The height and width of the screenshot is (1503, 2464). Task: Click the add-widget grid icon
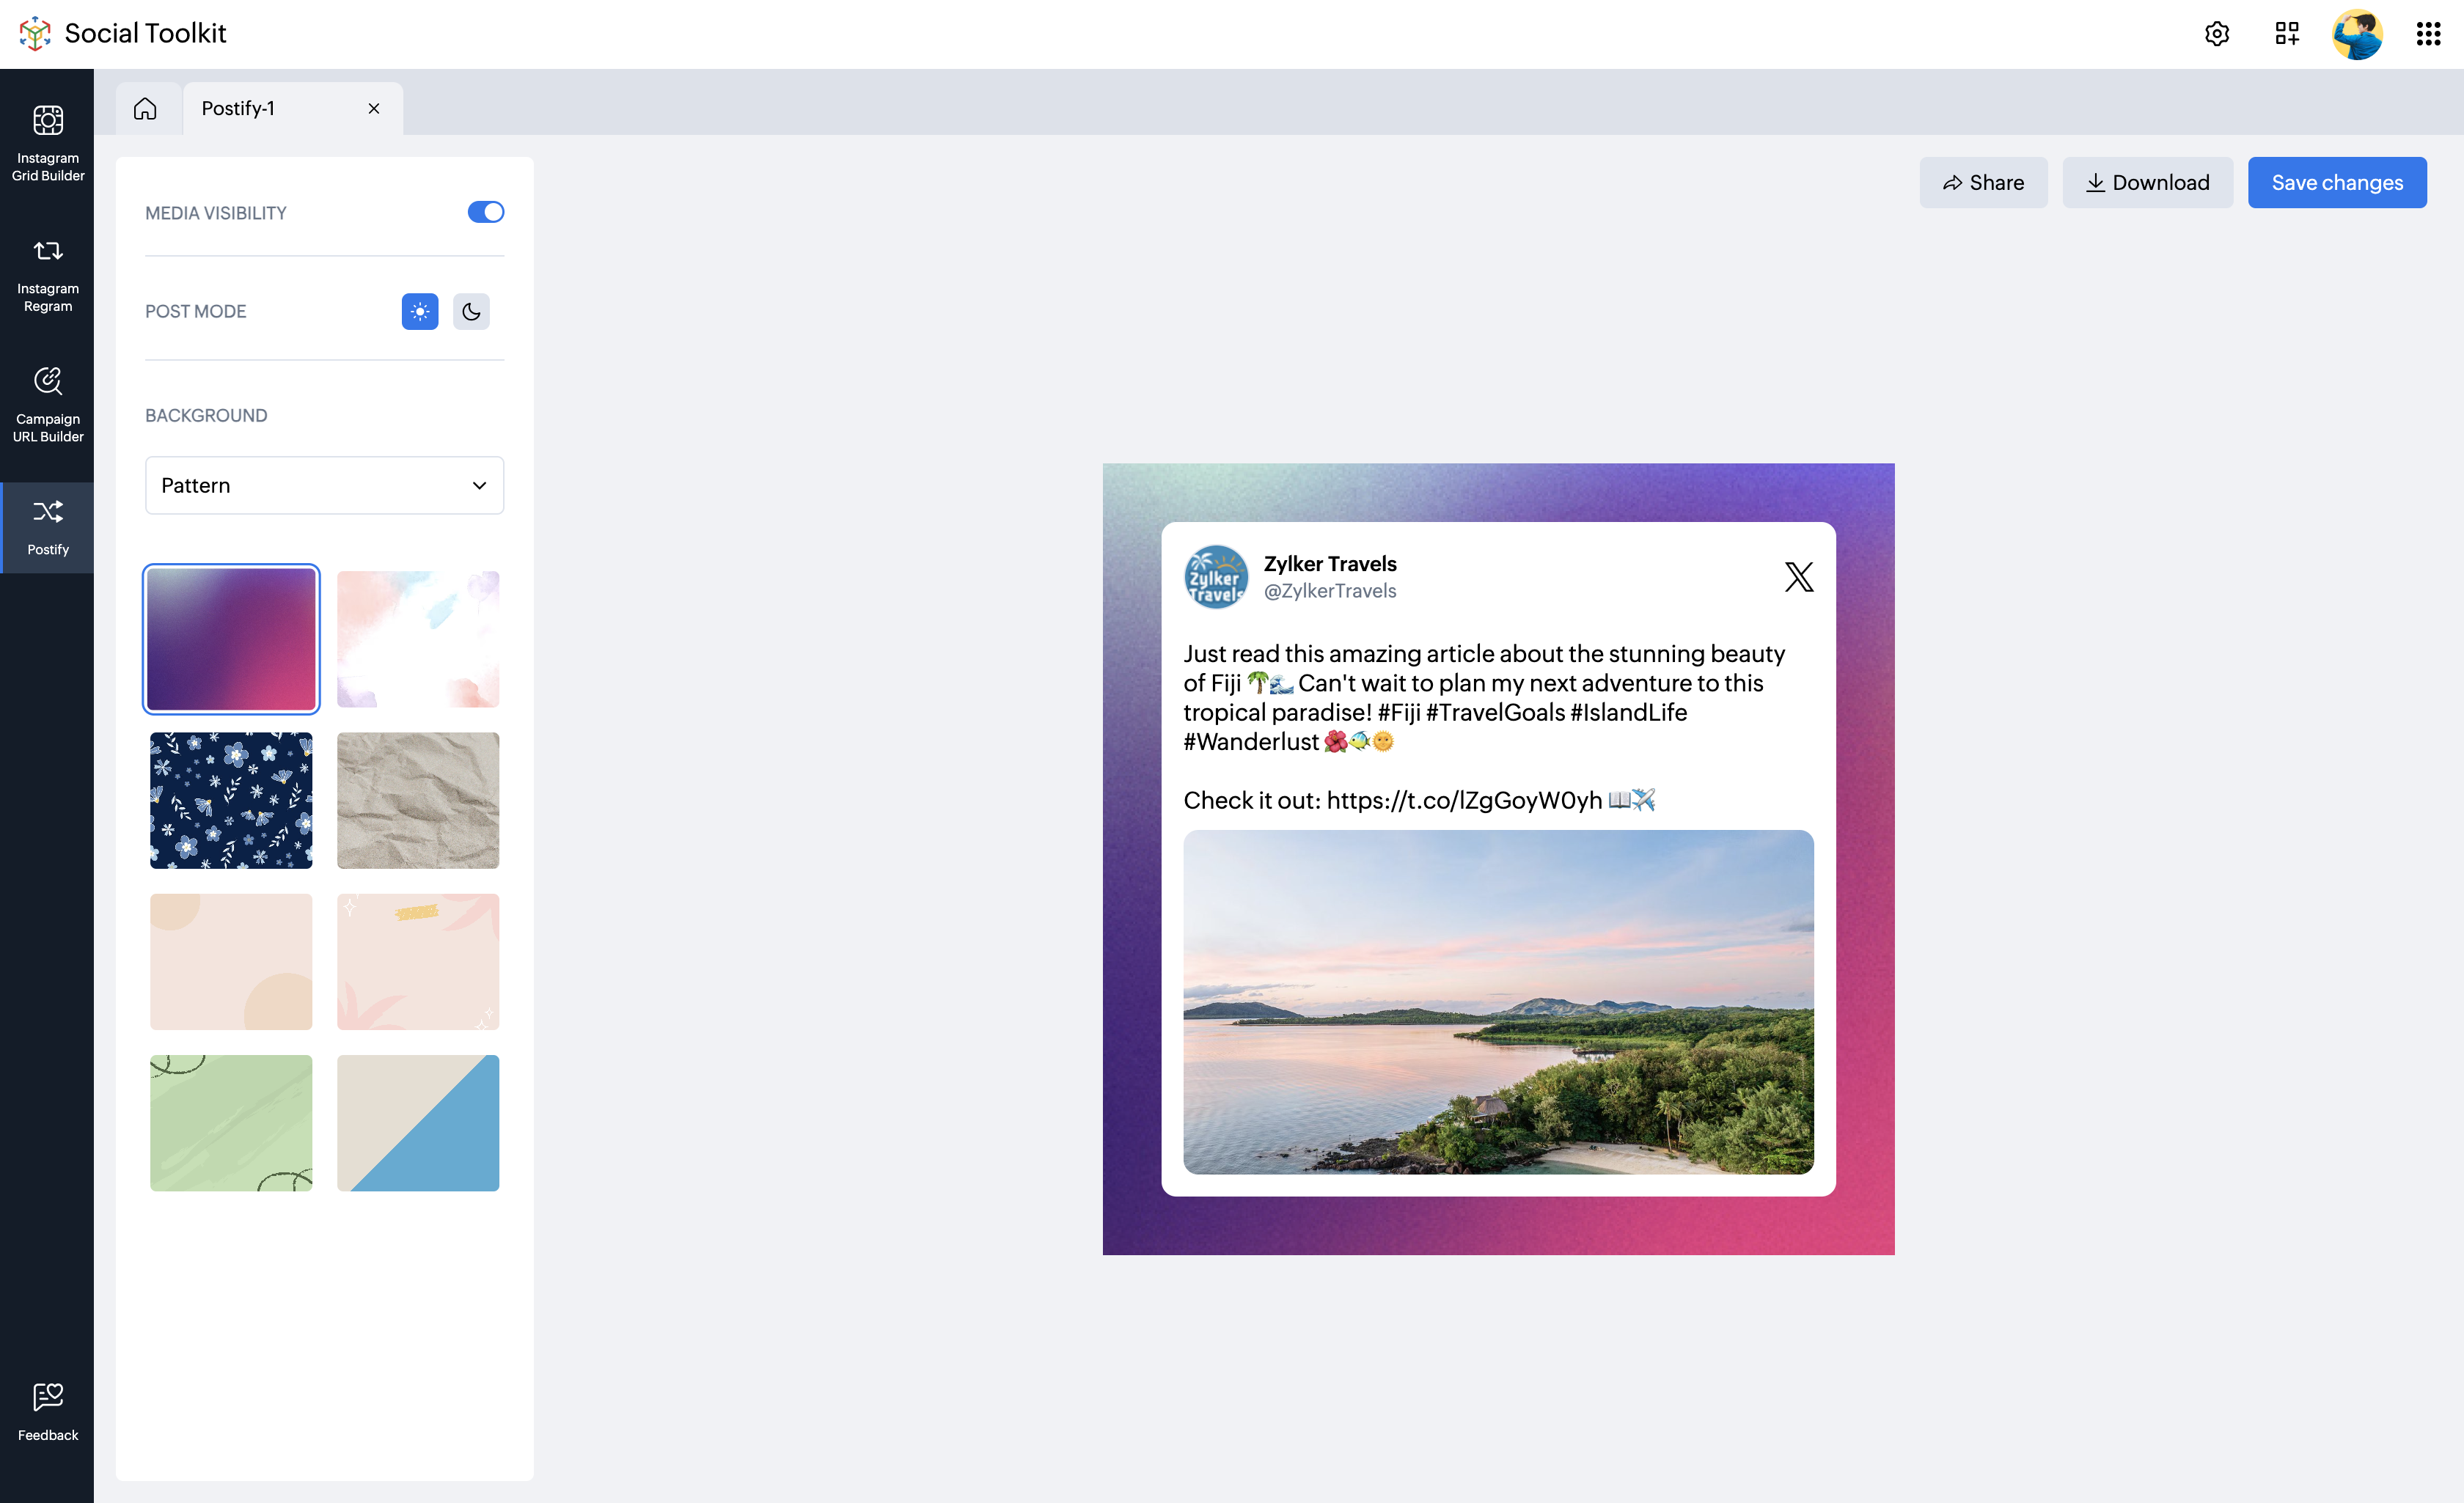pos(2286,34)
